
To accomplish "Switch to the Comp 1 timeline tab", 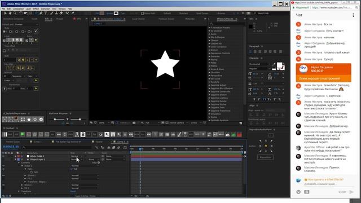I will coord(38,142).
